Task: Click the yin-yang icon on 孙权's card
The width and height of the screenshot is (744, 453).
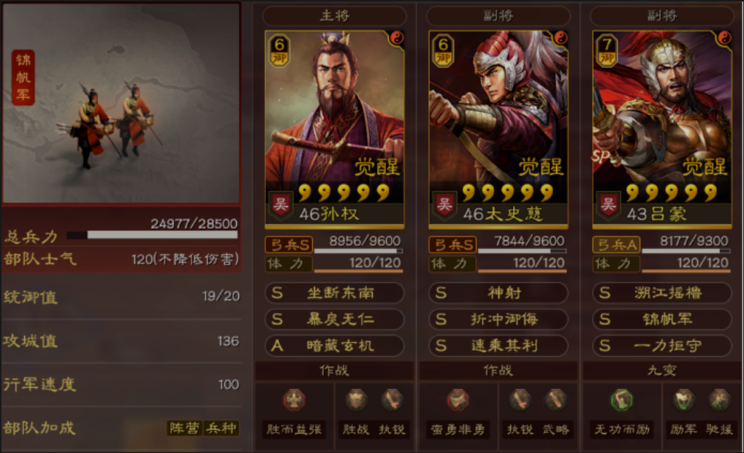Action: pyautogui.click(x=397, y=38)
